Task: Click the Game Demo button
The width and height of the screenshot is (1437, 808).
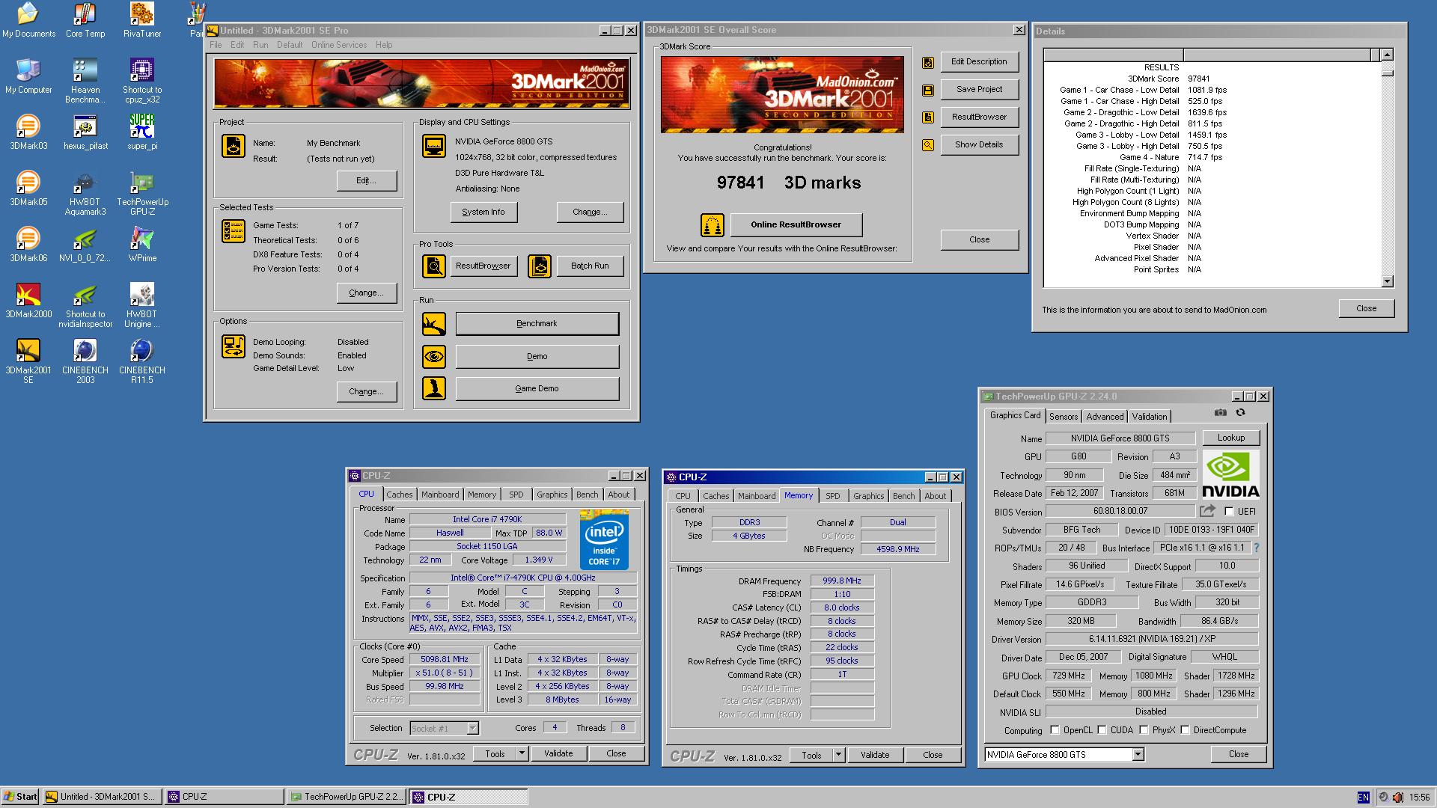Action: coord(537,388)
